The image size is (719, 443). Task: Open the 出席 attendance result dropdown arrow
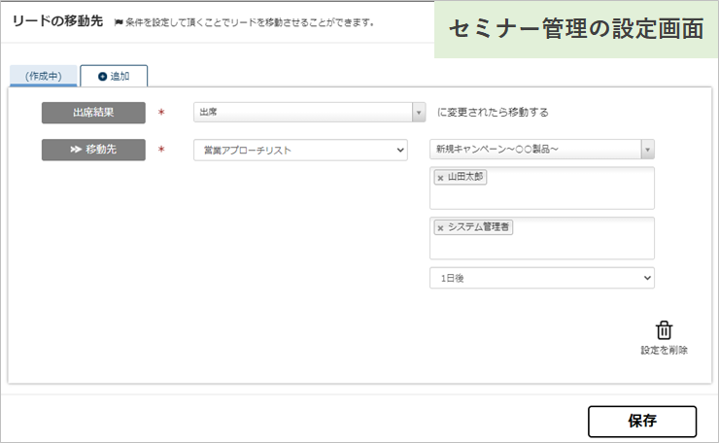coord(418,113)
